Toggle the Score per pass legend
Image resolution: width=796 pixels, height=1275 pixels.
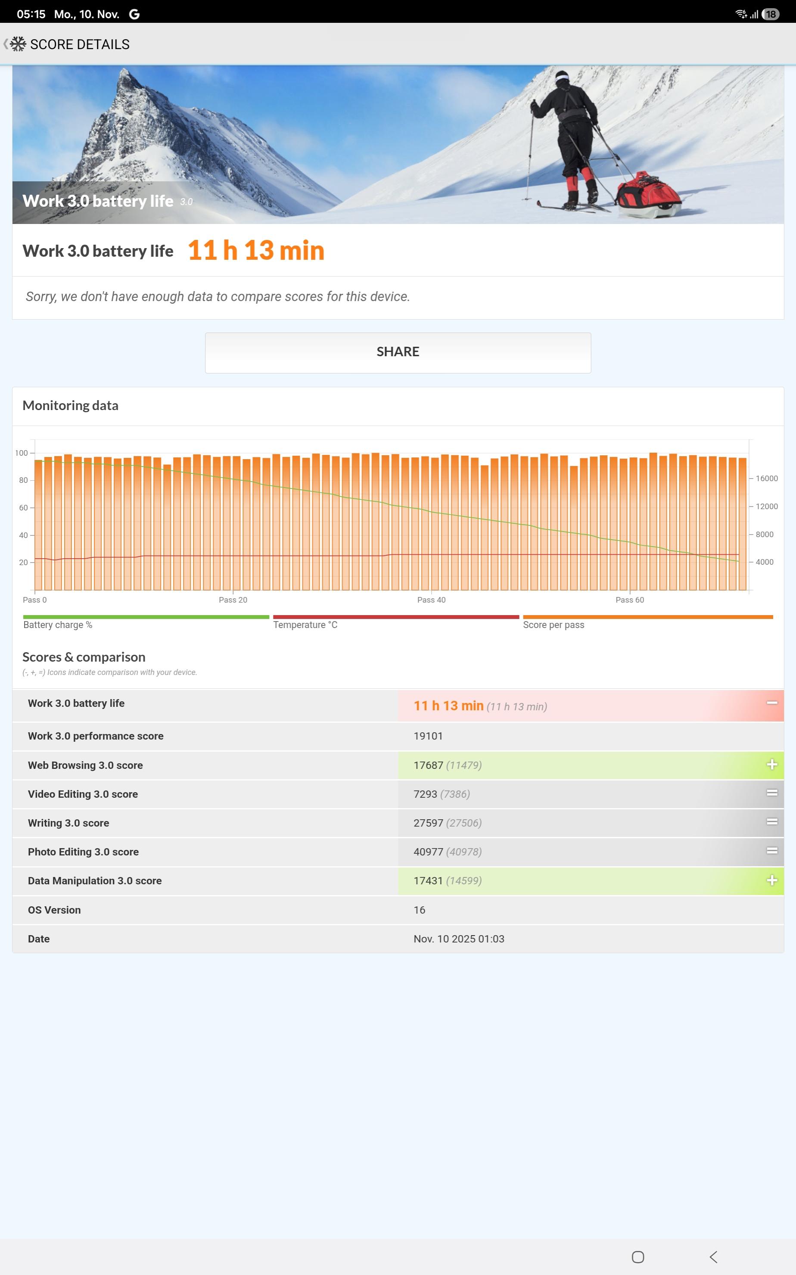point(553,625)
